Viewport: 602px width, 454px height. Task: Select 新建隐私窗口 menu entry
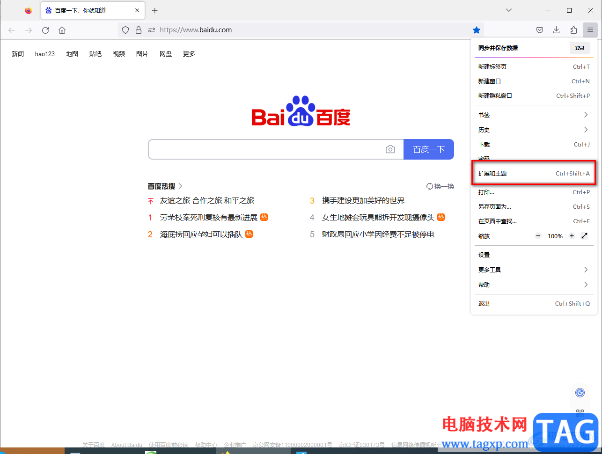click(x=534, y=96)
